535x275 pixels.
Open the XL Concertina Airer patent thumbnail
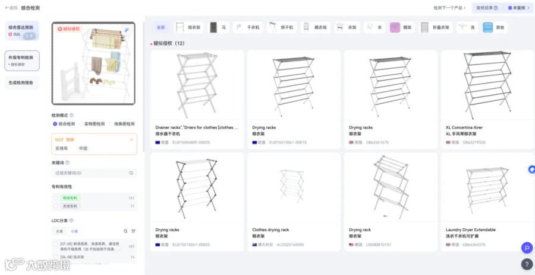[x=487, y=85]
